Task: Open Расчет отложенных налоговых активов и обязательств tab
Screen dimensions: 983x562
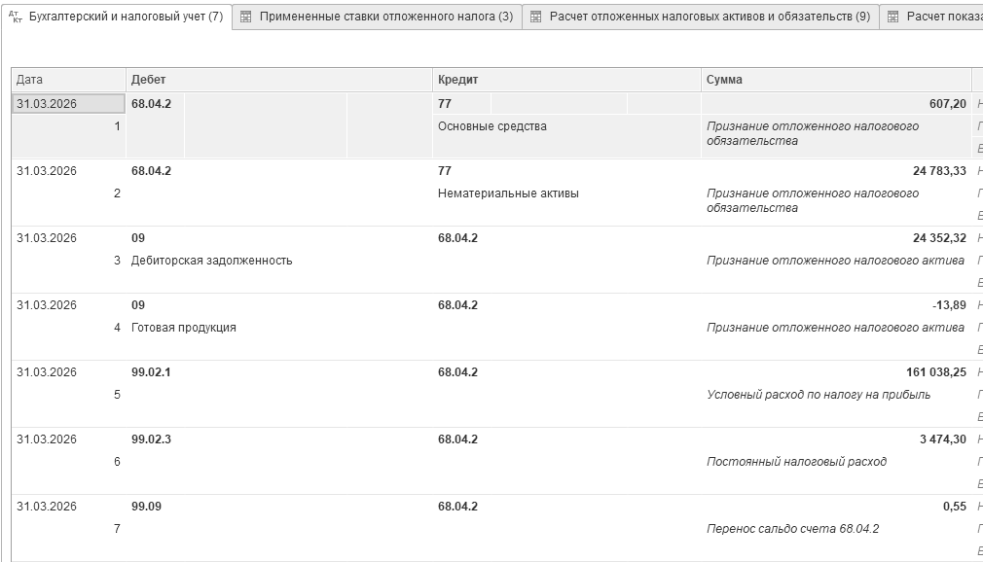Action: 710,17
